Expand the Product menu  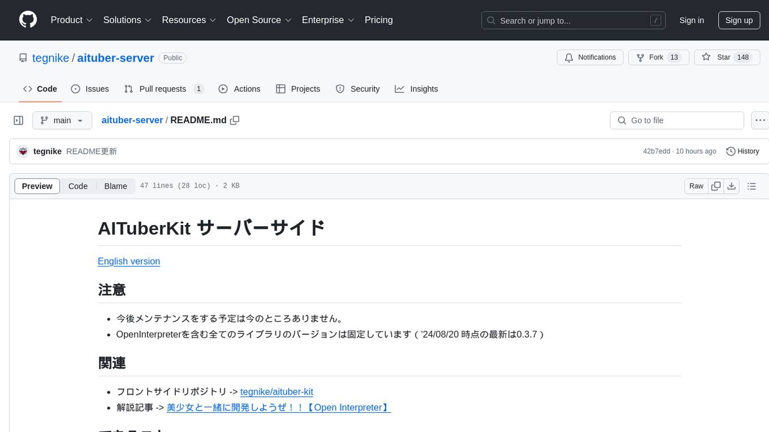(x=72, y=20)
